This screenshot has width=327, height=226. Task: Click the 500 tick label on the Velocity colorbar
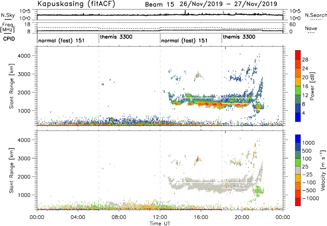pos(307,151)
